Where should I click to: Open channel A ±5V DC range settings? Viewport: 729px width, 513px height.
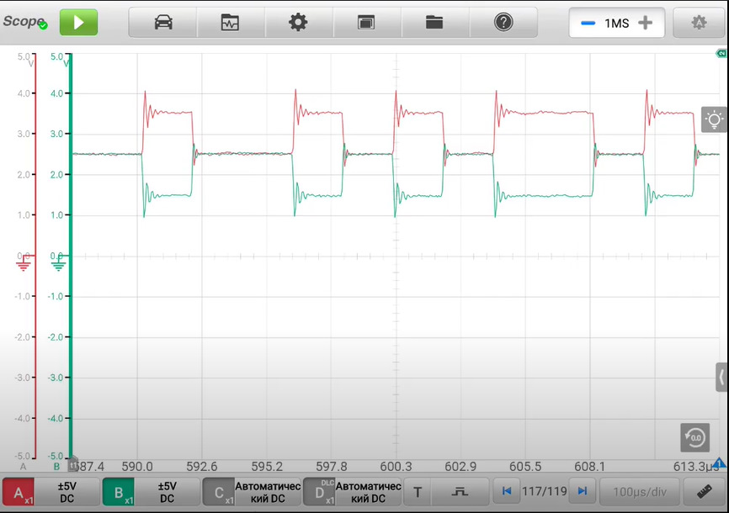click(67, 492)
